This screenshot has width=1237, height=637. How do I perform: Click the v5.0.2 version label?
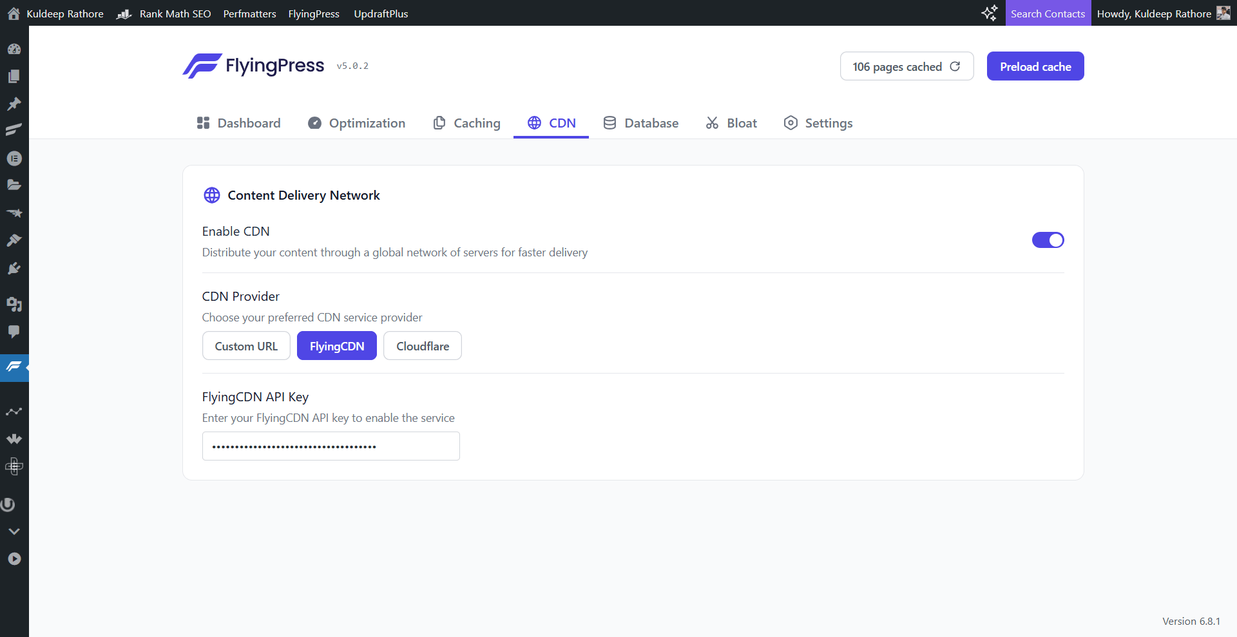(x=352, y=66)
